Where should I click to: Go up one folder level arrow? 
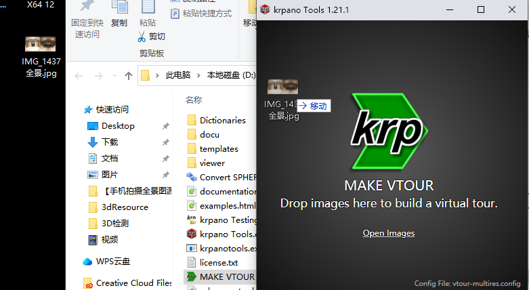[128, 76]
